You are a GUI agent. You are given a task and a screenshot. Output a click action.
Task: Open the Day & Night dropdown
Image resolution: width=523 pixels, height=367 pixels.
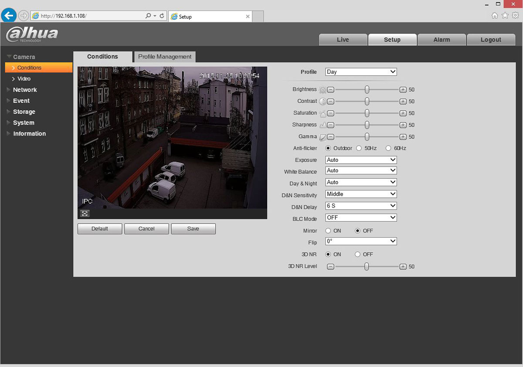click(x=361, y=182)
